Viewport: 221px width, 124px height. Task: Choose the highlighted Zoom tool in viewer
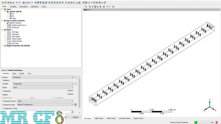pos(95,7)
